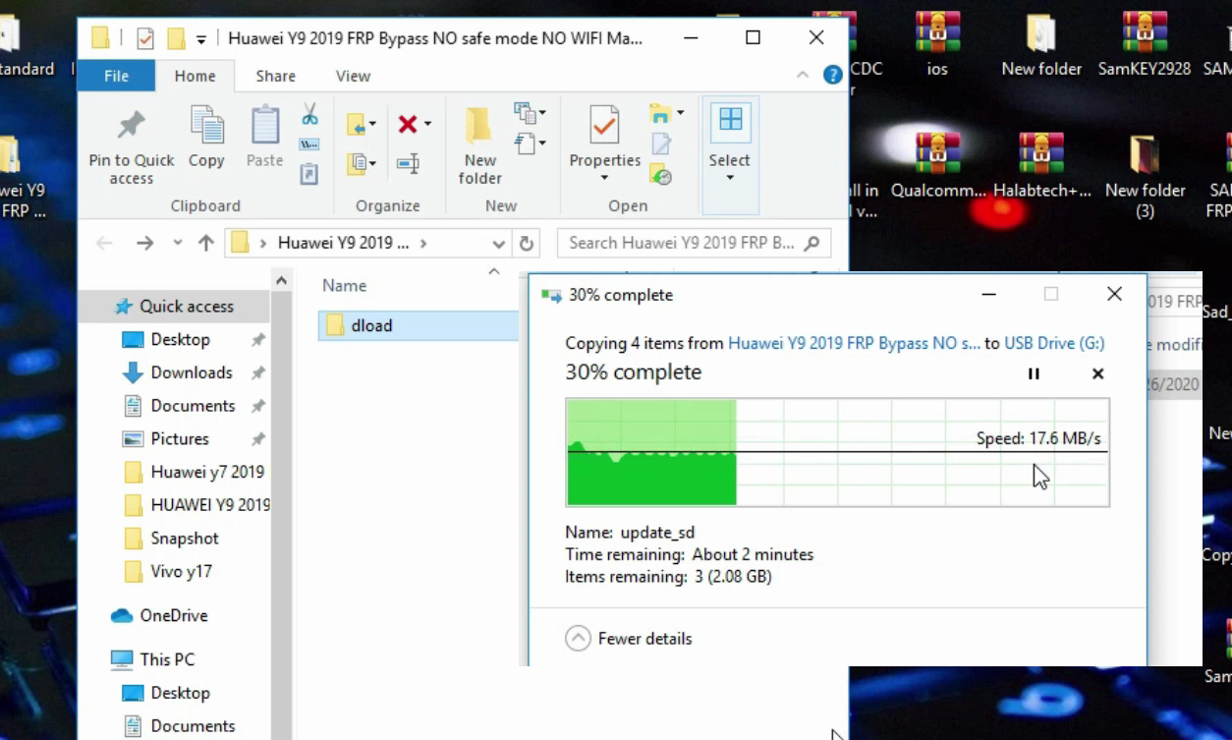Open Quick access in navigation pane
Image resolution: width=1232 pixels, height=740 pixels.
186,307
